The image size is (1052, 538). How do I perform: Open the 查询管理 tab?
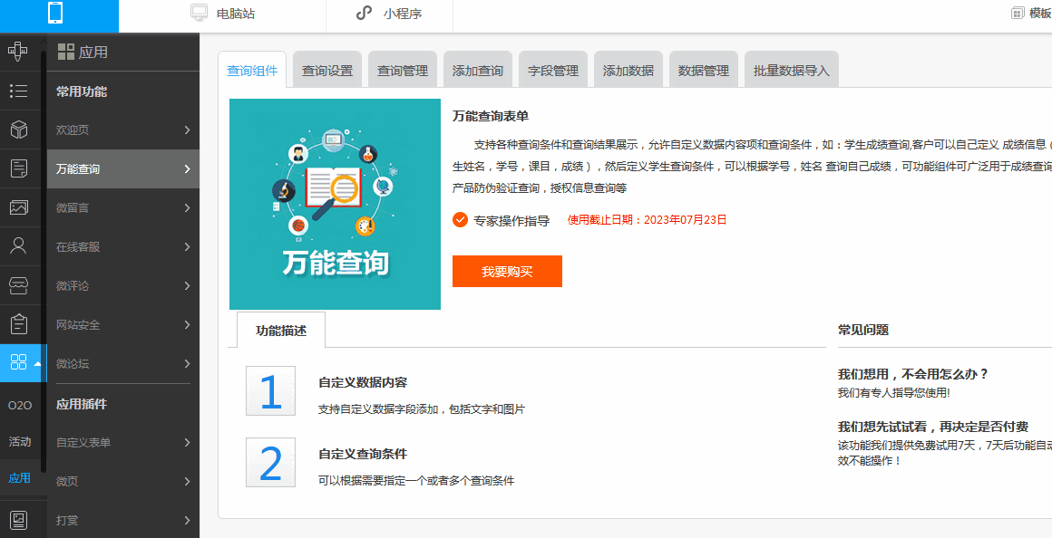tap(403, 70)
